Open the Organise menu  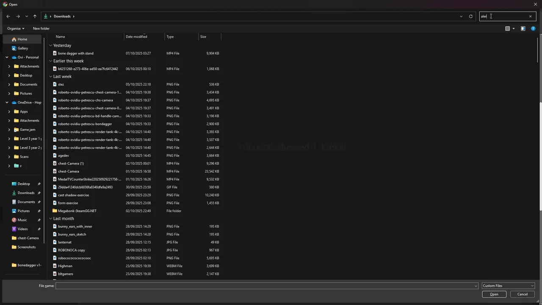pyautogui.click(x=16, y=28)
